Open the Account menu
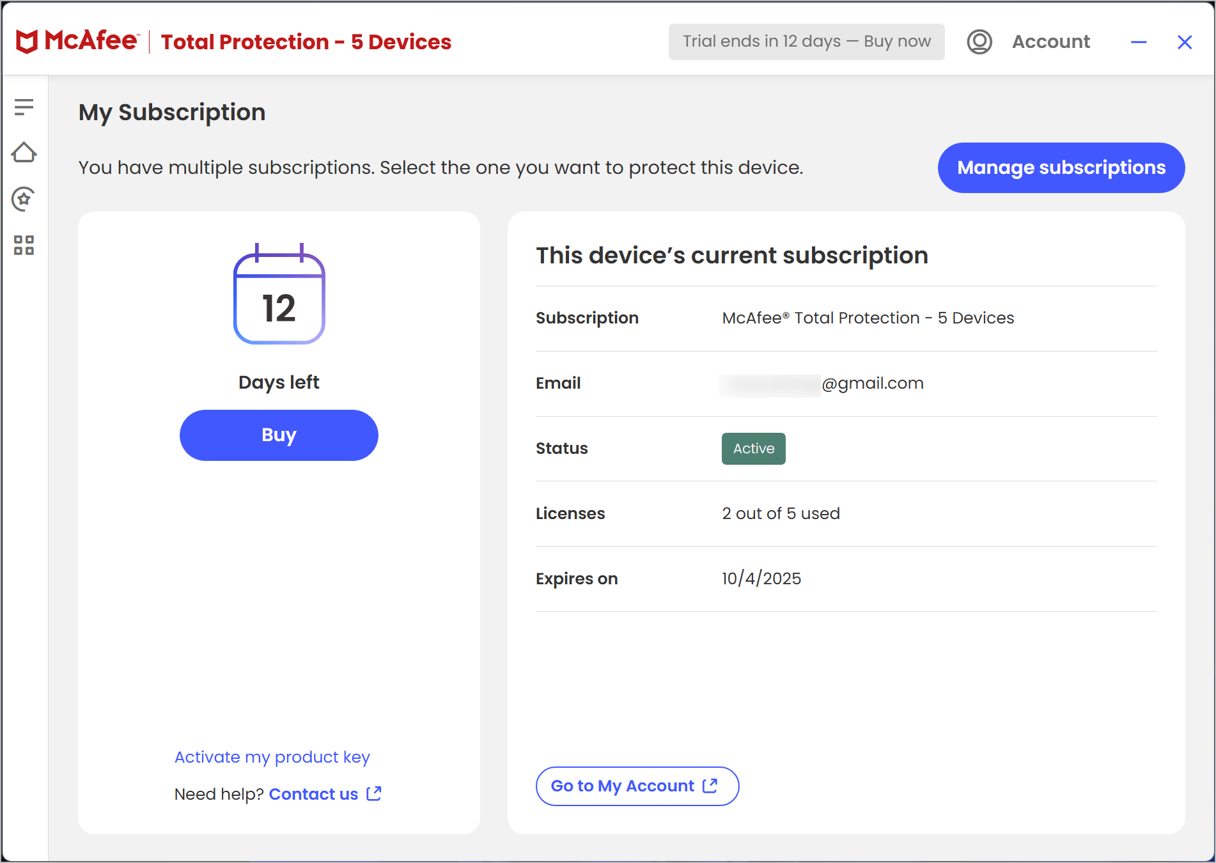This screenshot has width=1216, height=863. (1050, 41)
